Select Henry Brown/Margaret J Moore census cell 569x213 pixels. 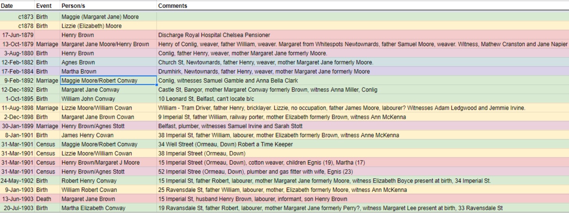click(x=108, y=163)
